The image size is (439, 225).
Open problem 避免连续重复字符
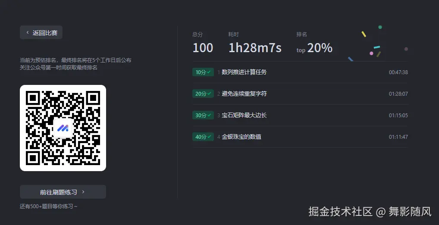[244, 94]
